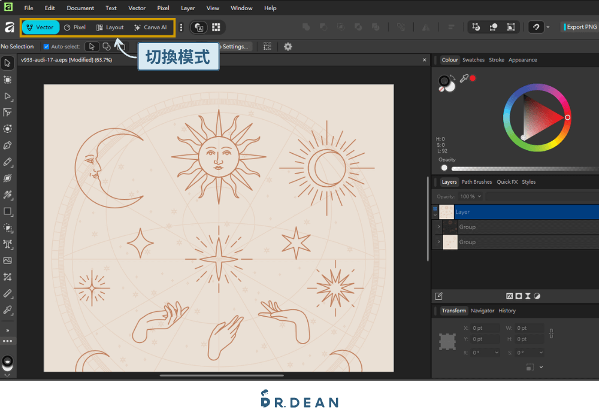Click the swap fill and stroke arrow
Image resolution: width=599 pixels, height=419 pixels.
[453, 77]
